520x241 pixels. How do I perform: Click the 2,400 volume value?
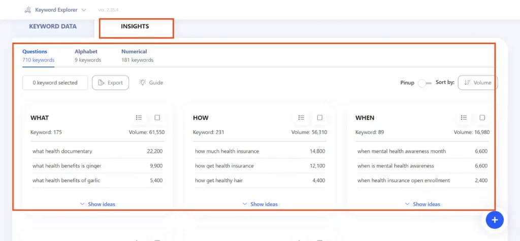tap(481, 180)
